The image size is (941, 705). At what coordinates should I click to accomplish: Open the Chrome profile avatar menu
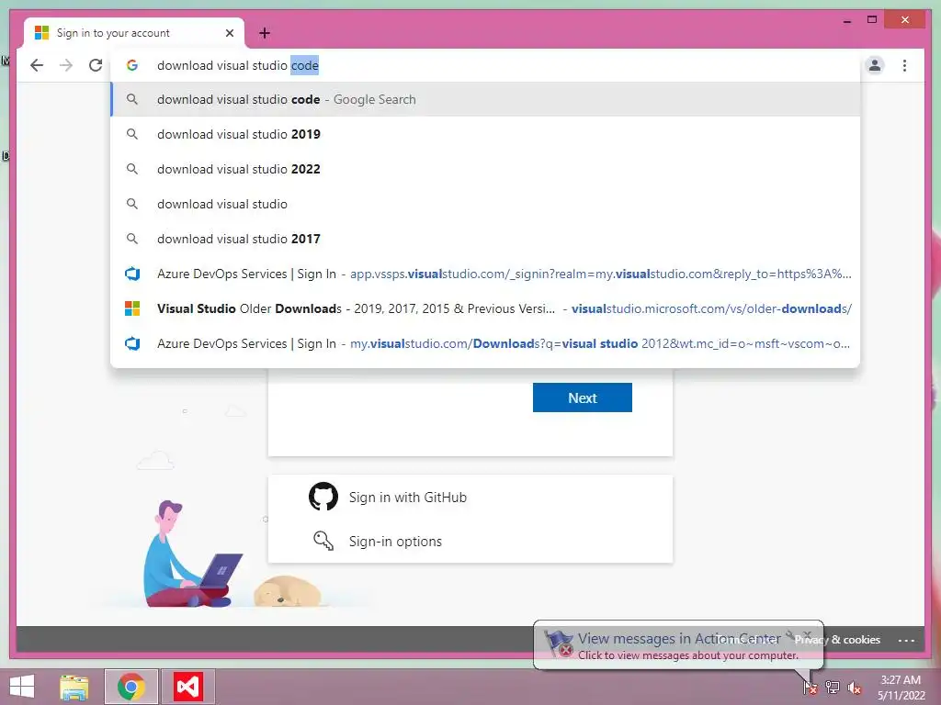pos(875,65)
